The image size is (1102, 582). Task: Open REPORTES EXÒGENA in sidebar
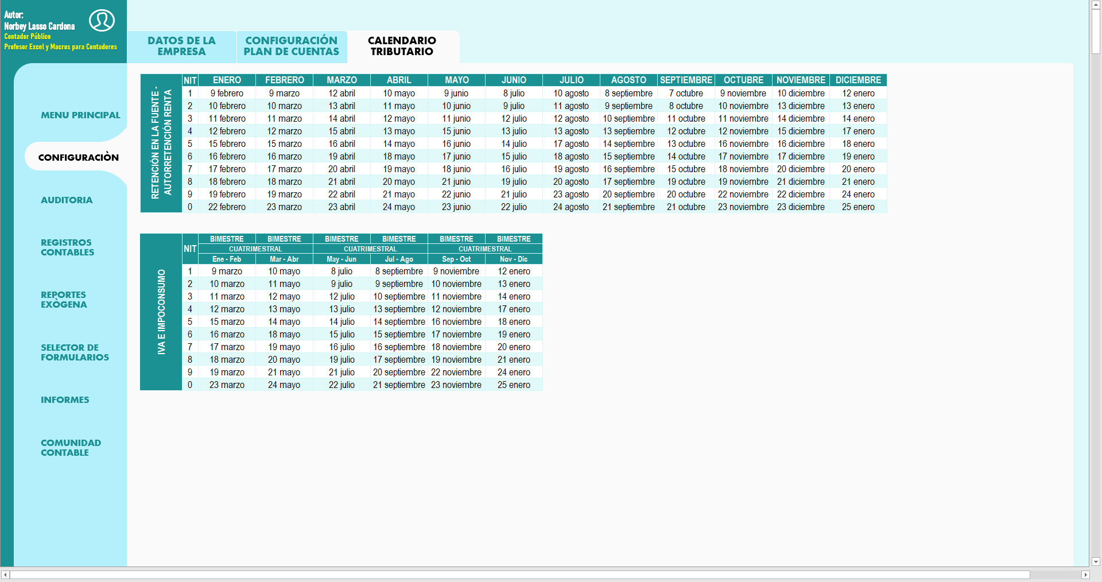click(64, 300)
